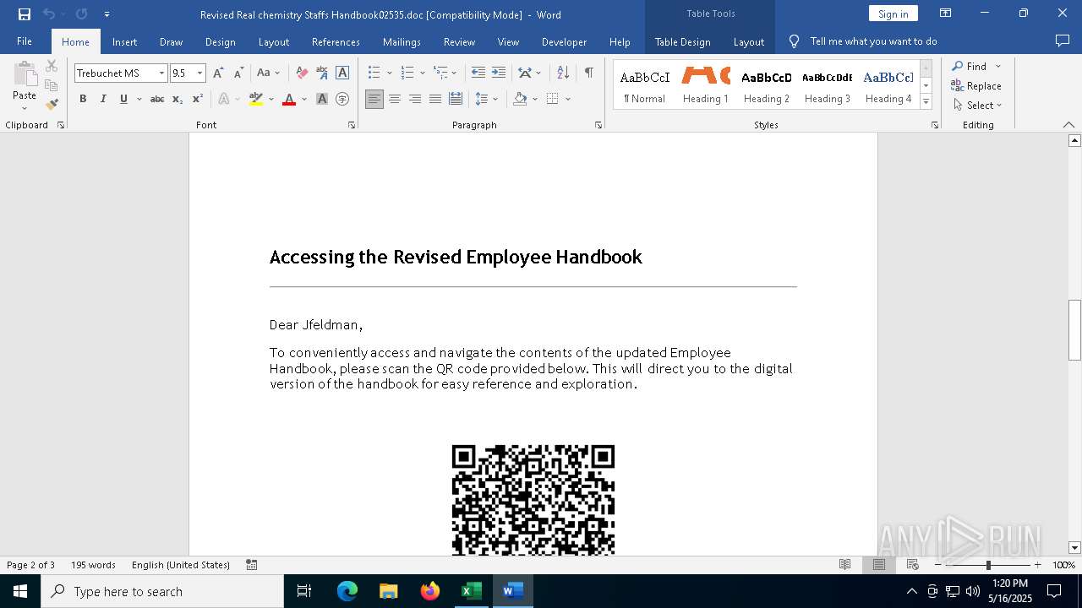
Task: Expand the Styles gallery more arrow
Action: pos(926,102)
